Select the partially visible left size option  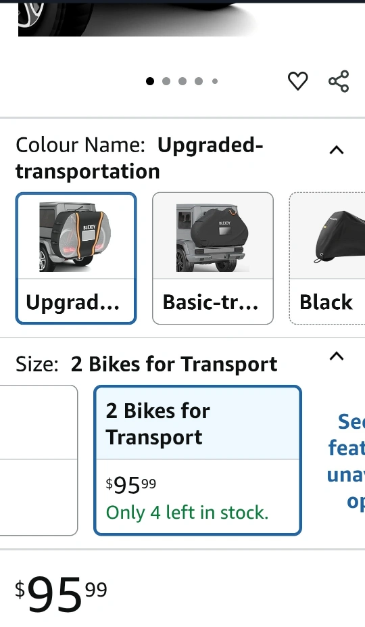point(39,460)
